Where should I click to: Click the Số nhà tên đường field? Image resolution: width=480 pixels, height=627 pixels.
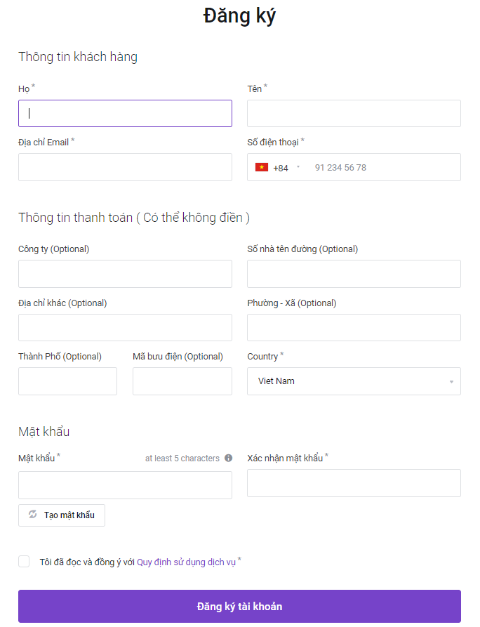click(354, 274)
